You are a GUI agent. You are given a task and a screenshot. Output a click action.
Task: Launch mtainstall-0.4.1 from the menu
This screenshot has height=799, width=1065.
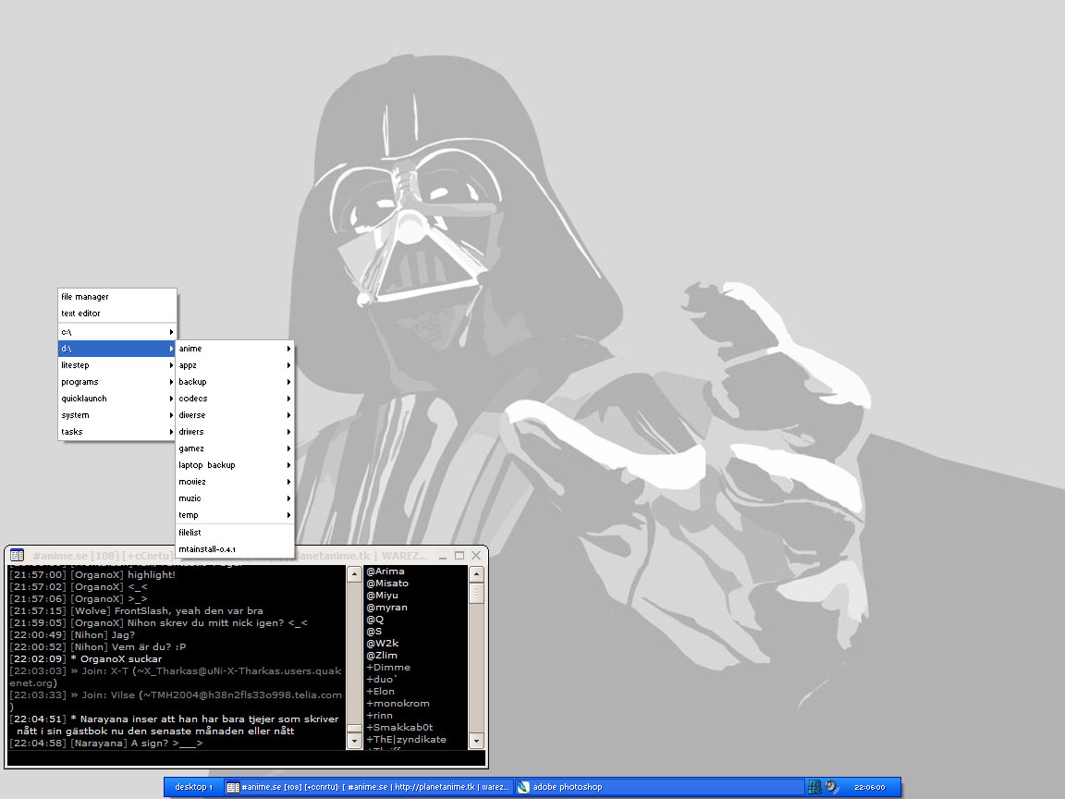coord(234,549)
